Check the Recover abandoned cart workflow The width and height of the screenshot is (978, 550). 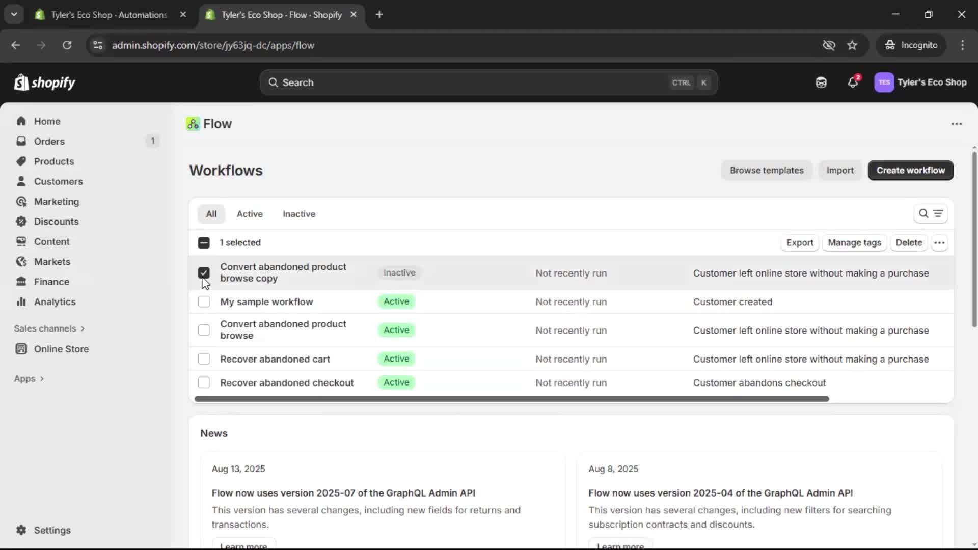pos(204,359)
